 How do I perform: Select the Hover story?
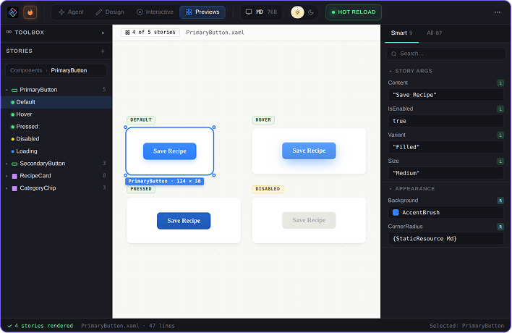pos(56,114)
